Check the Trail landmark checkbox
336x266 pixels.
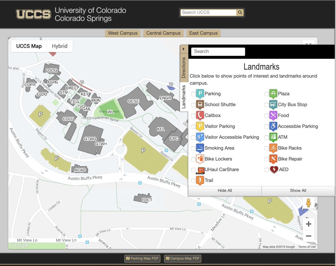point(193,181)
